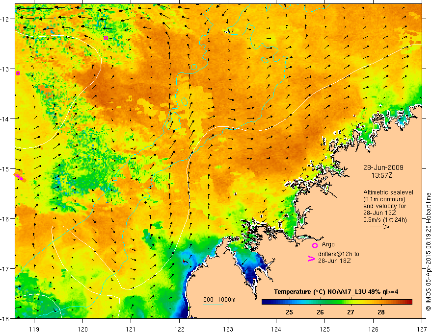Image resolution: width=432 pixels, height=333 pixels.
Task: Click the longitude label '122'
Action: tap(179, 329)
